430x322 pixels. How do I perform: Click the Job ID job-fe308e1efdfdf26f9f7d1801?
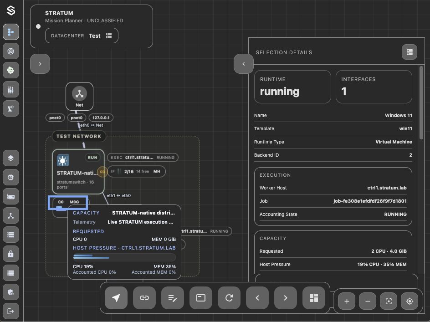[x=370, y=201]
